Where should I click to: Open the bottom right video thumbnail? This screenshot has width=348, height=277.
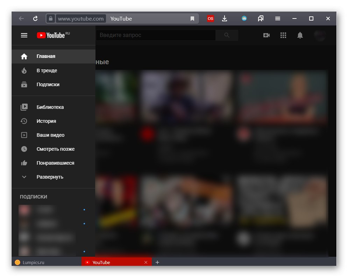282,201
